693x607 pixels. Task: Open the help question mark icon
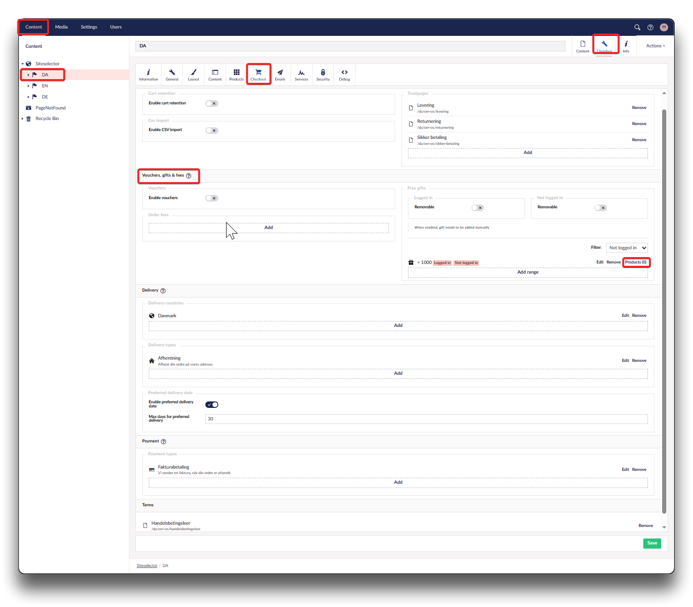(650, 27)
